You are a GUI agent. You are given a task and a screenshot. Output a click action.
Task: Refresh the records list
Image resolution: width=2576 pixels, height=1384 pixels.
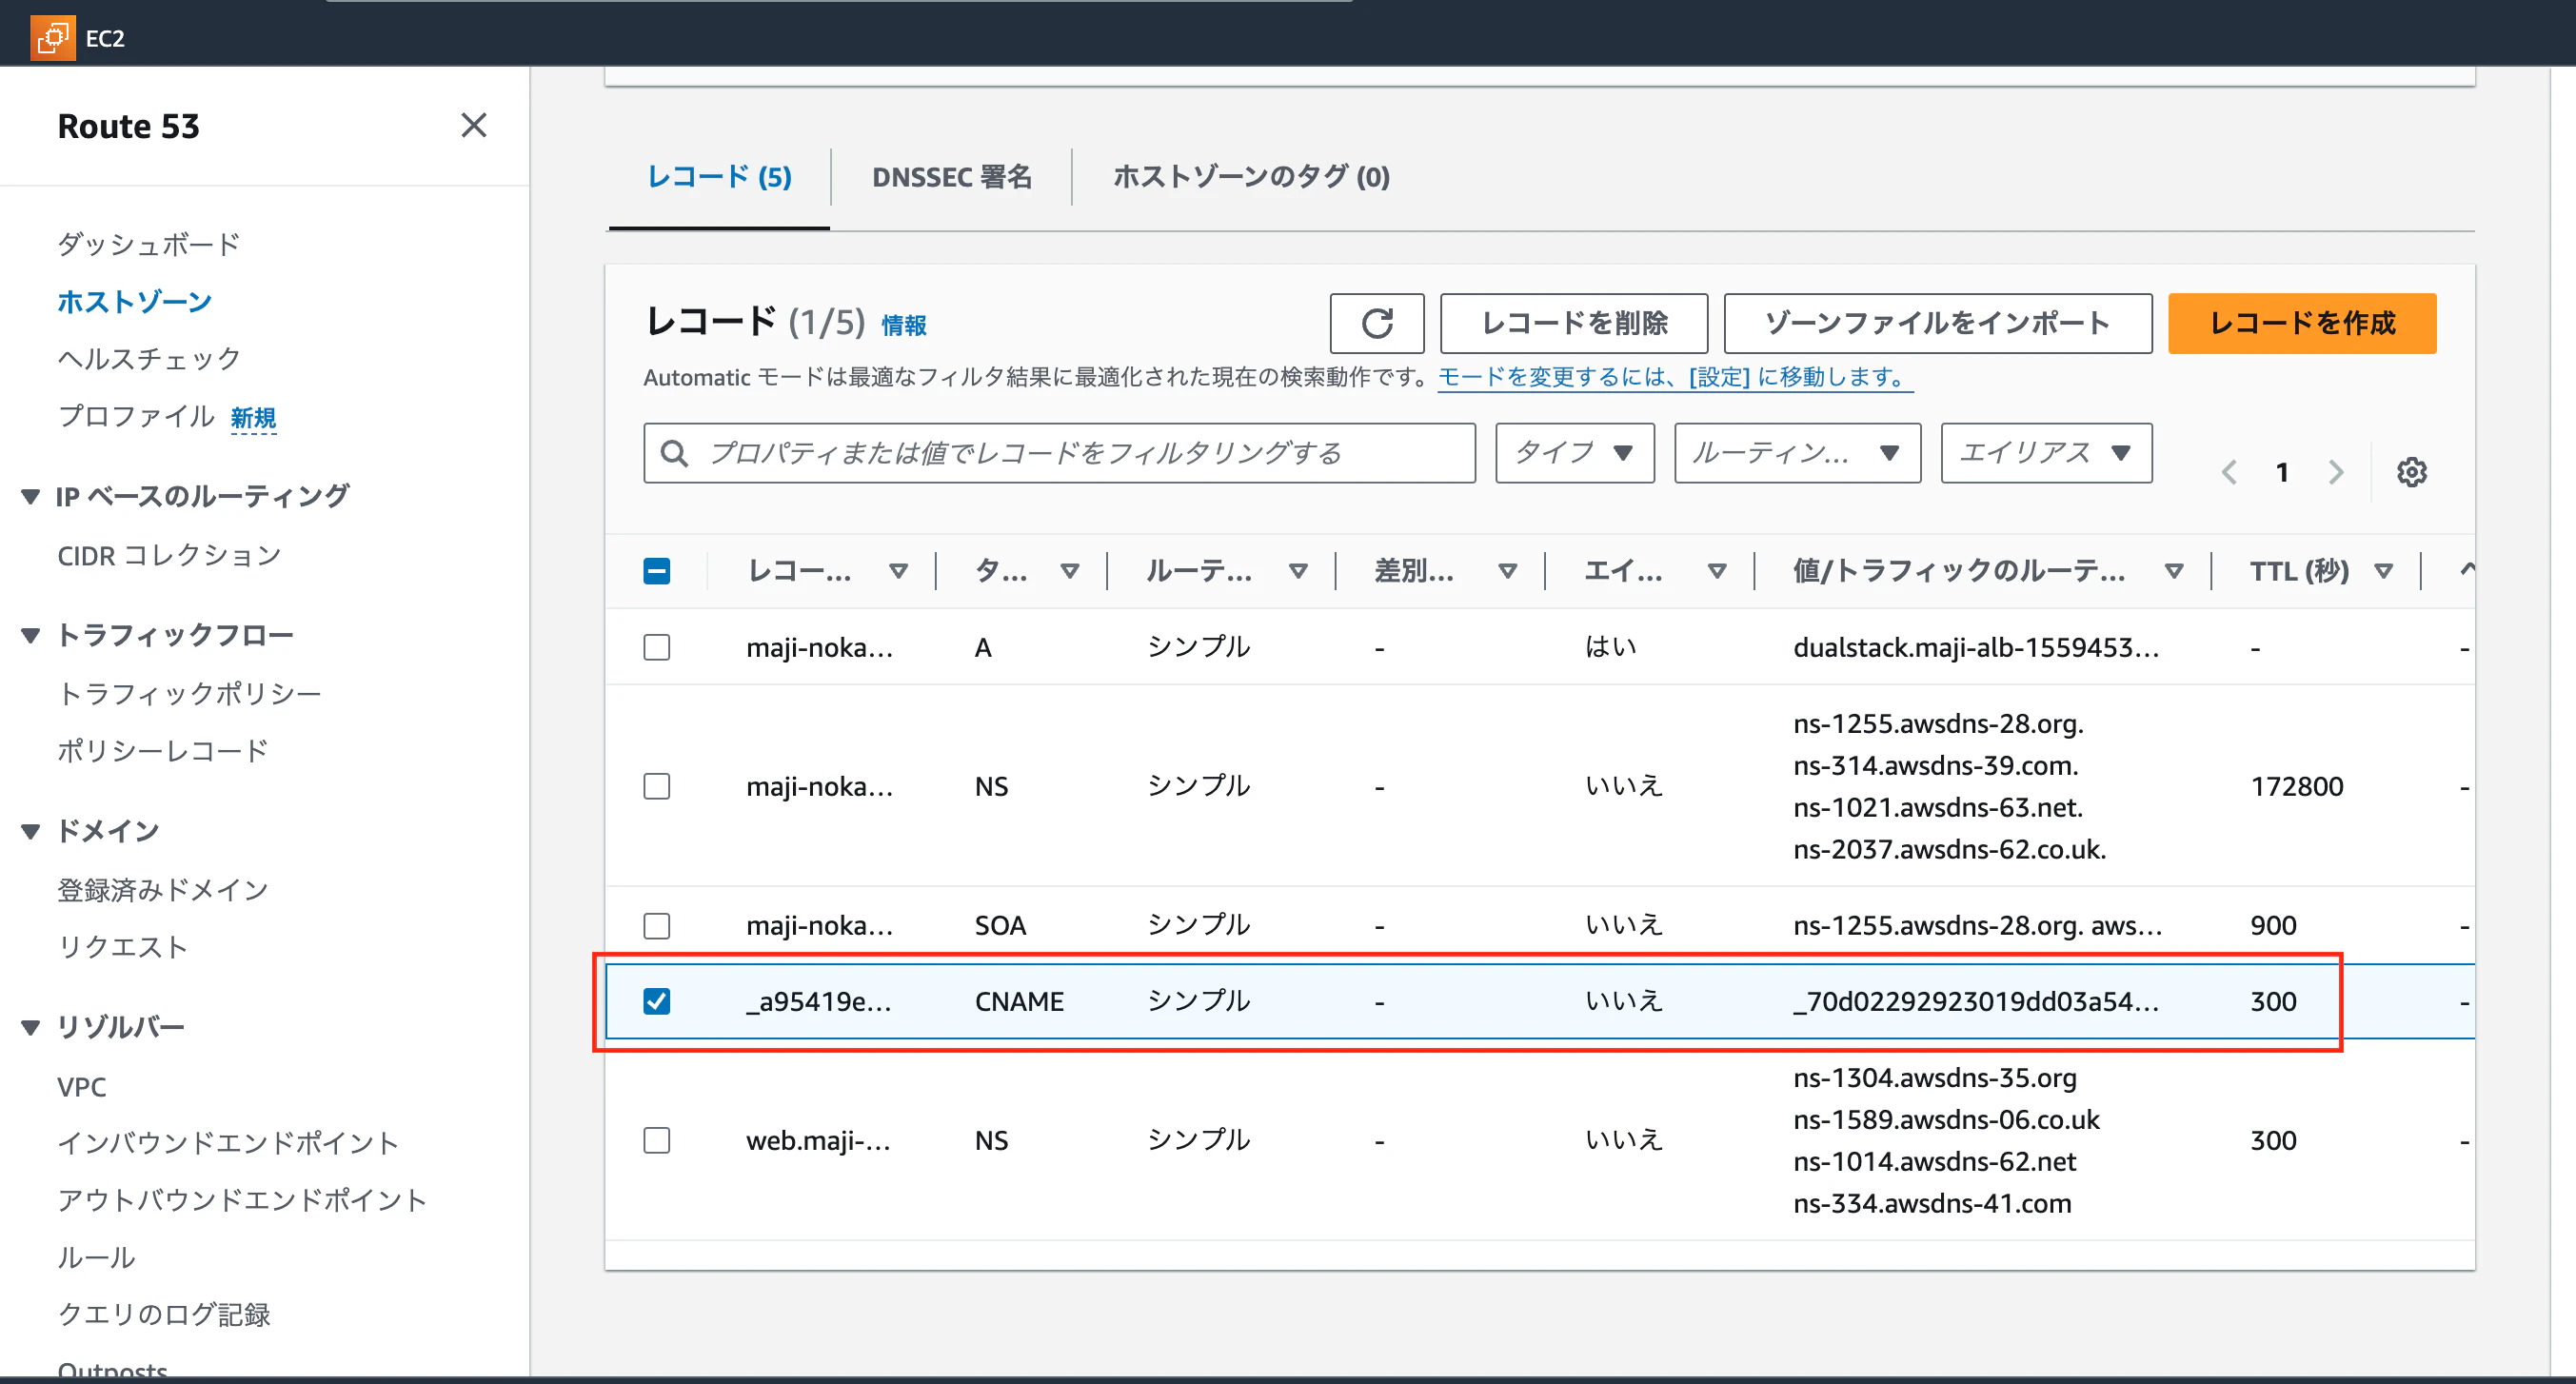pos(1376,323)
